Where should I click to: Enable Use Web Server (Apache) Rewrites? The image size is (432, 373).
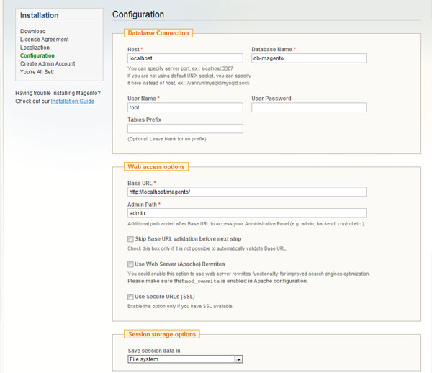(x=130, y=264)
